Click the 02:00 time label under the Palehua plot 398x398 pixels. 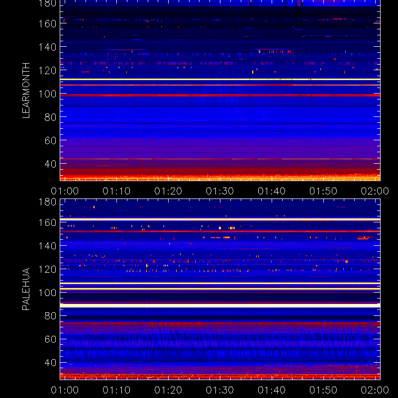click(375, 390)
